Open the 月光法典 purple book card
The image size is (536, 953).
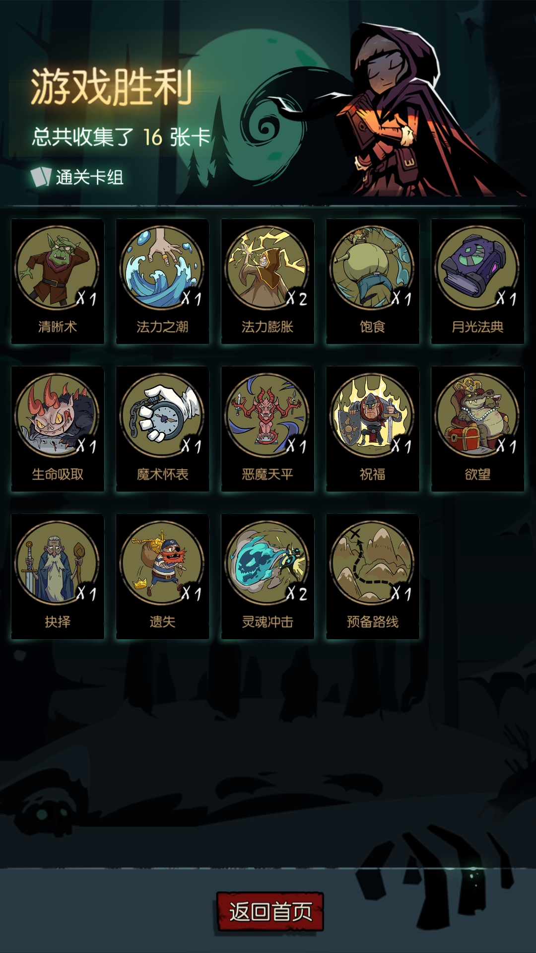coord(477,281)
